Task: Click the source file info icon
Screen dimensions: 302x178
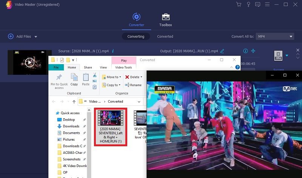Action: coord(113,51)
